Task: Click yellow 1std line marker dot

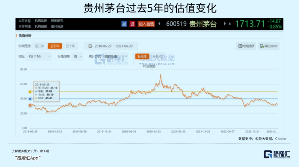Action: pyautogui.click(x=30, y=92)
